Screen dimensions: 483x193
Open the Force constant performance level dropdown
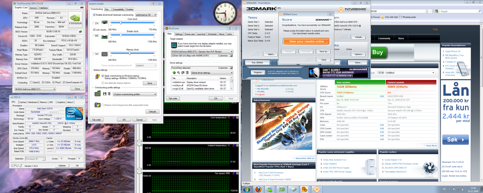[146, 65]
